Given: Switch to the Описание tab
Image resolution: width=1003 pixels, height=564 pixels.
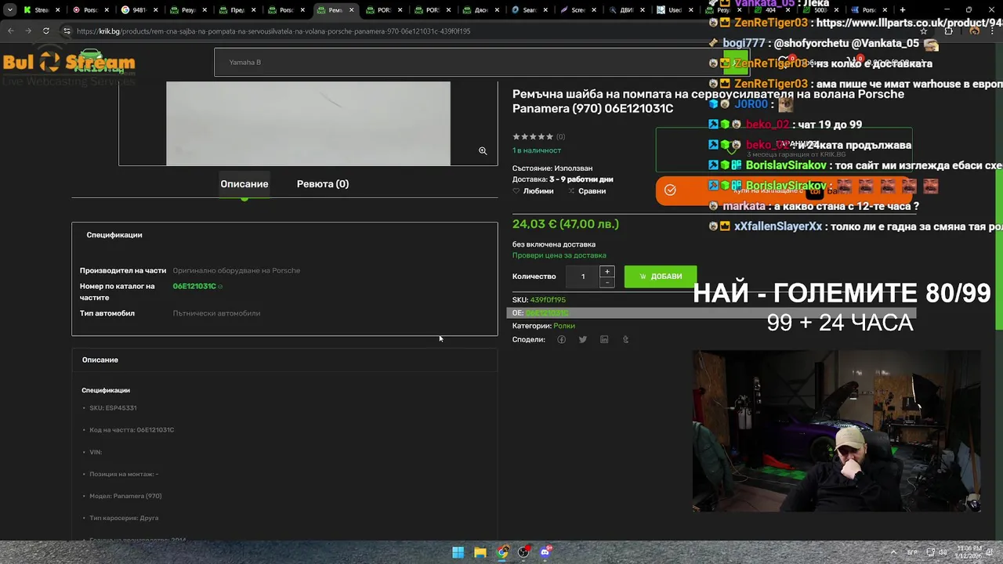Looking at the screenshot, I should point(244,184).
